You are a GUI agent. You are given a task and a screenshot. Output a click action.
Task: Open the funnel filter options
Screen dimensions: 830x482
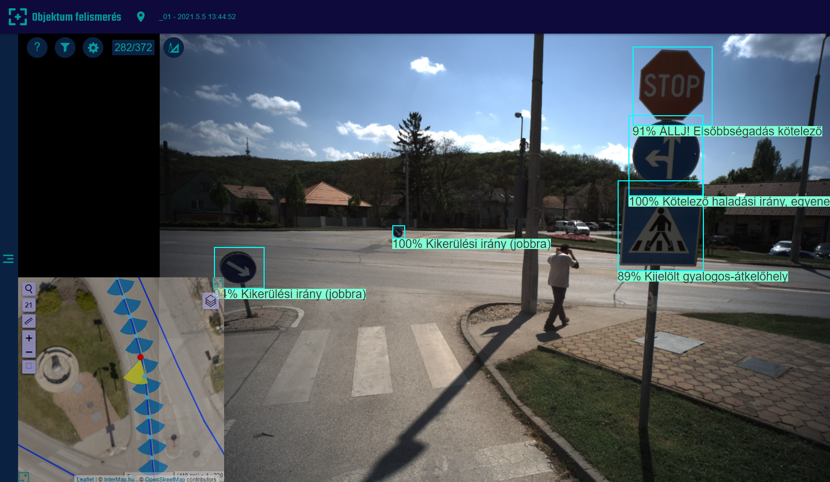[x=65, y=48]
